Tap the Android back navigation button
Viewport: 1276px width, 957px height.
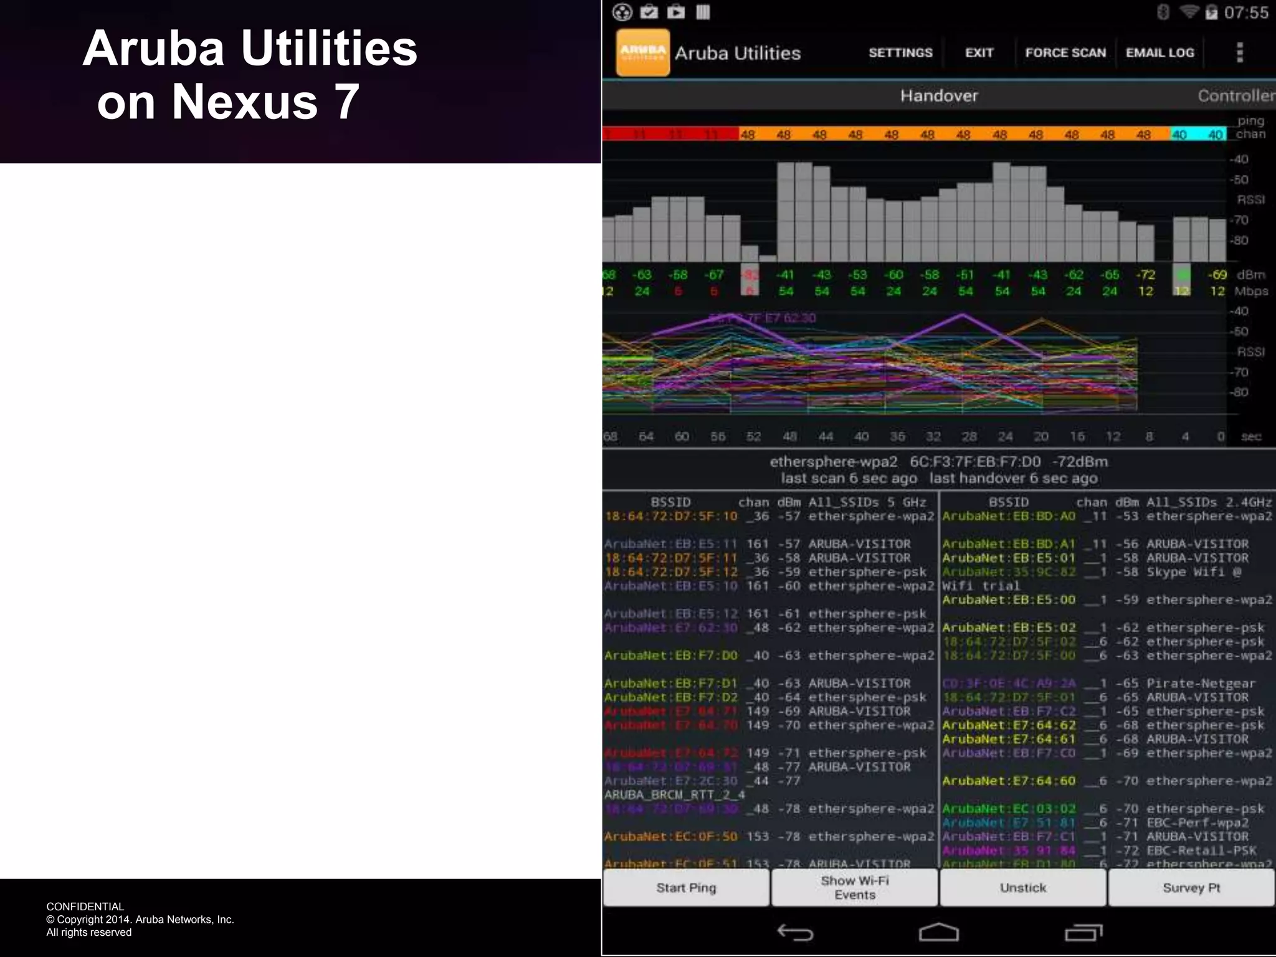click(x=796, y=932)
